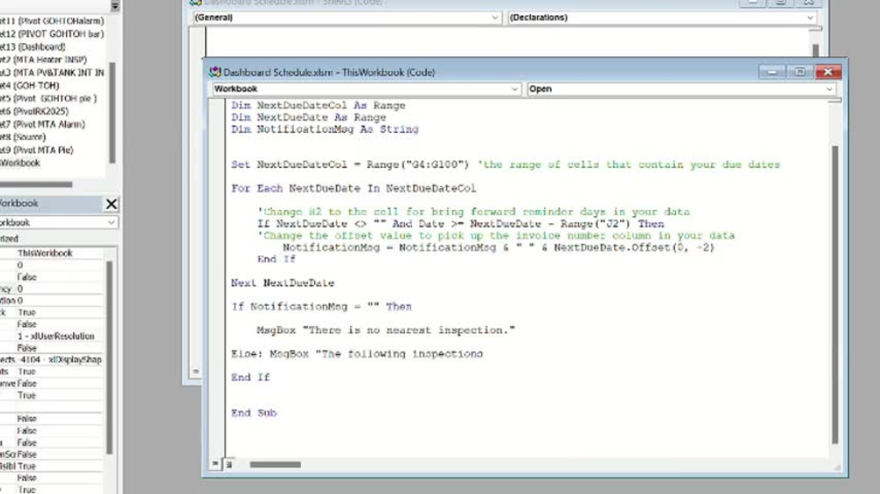Select the Pivot MTA Pie sheet

coord(36,149)
